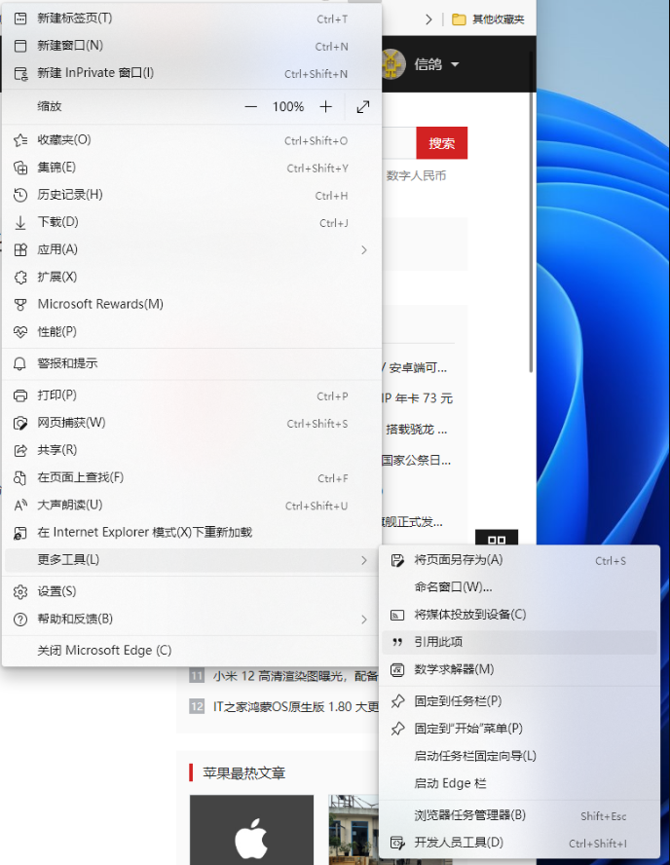Click the Share icon (共享)

tap(20, 451)
